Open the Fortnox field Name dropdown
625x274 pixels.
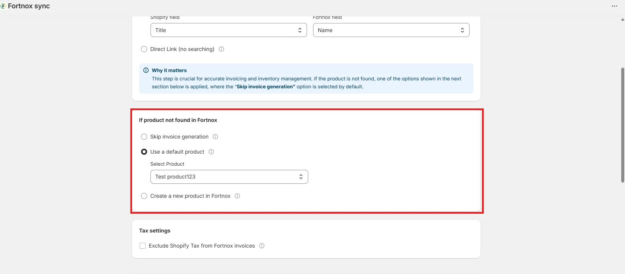(x=391, y=30)
